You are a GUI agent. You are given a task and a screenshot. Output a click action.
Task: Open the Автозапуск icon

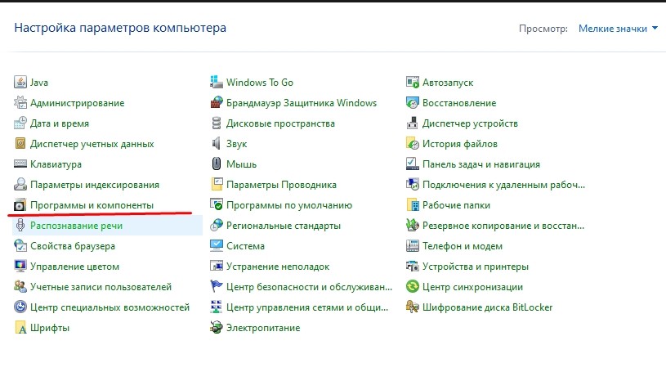[413, 83]
